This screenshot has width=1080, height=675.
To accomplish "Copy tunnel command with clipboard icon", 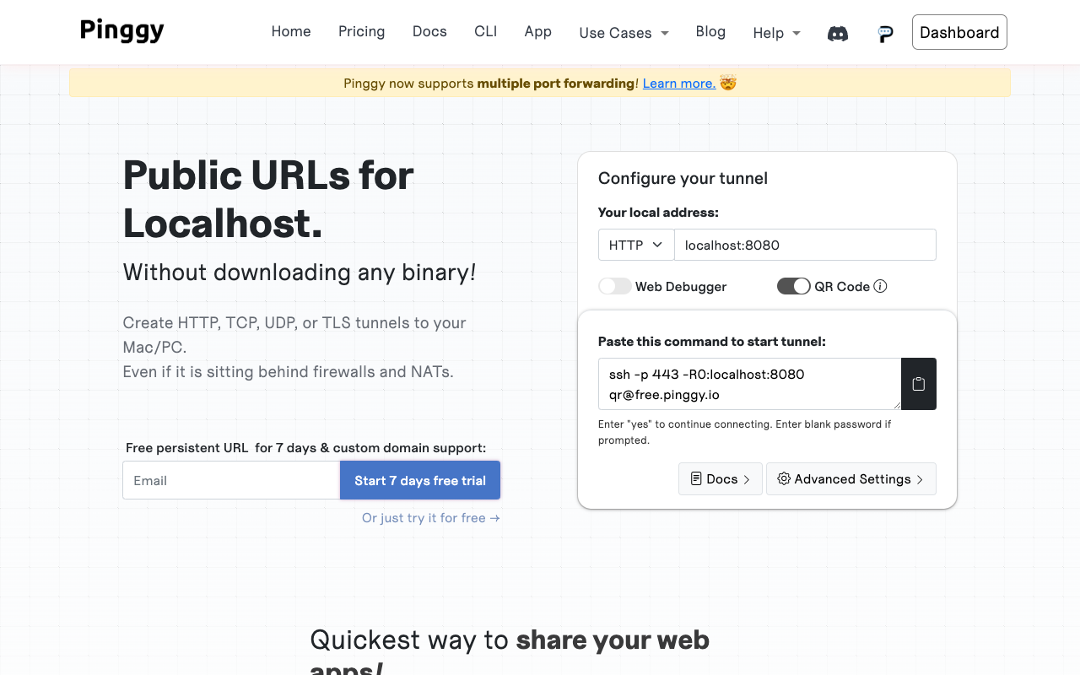I will click(919, 384).
